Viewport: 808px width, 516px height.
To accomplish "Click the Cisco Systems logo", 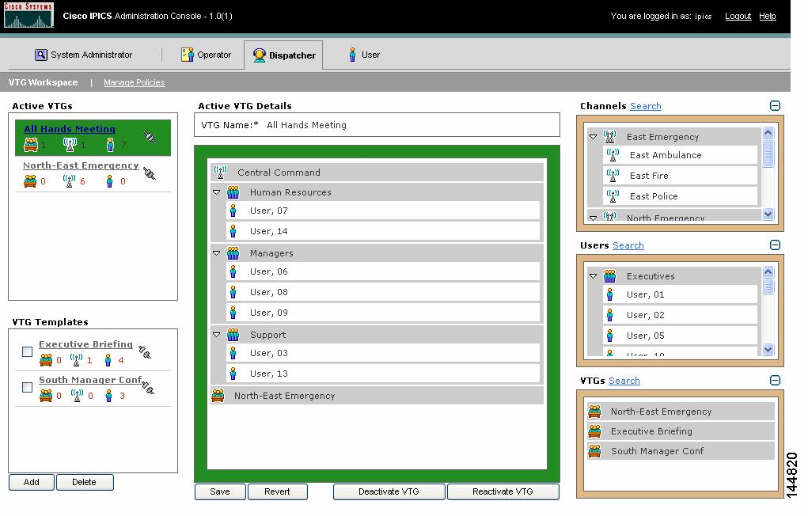I will pos(28,15).
